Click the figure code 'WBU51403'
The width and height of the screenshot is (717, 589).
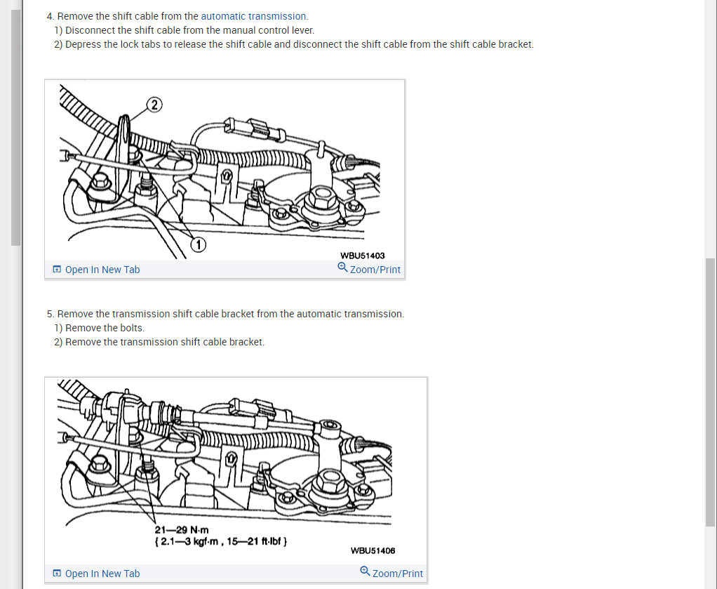pyautogui.click(x=363, y=256)
